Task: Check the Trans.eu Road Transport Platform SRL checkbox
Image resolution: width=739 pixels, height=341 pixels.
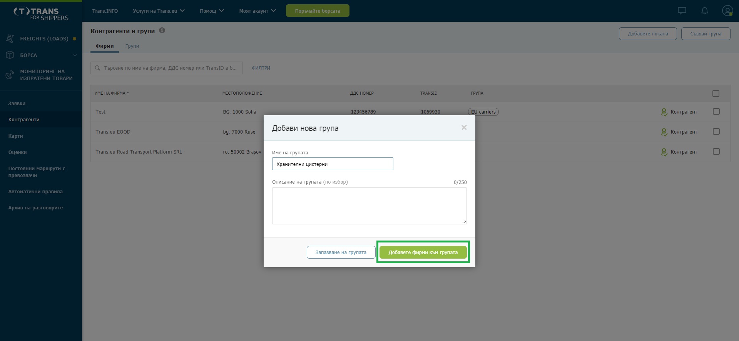Action: coord(716,152)
